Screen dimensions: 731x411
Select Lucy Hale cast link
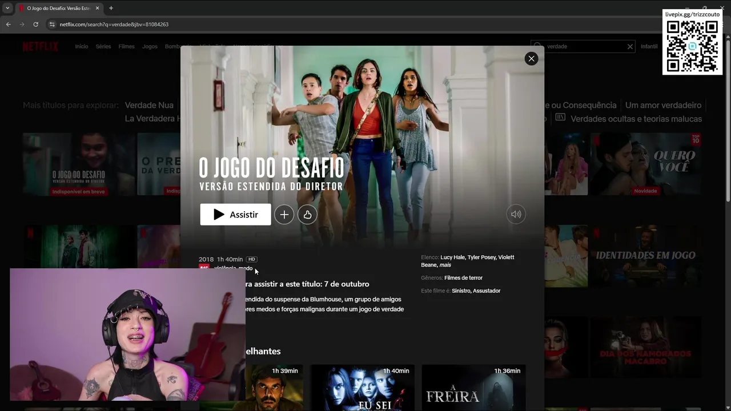452,257
